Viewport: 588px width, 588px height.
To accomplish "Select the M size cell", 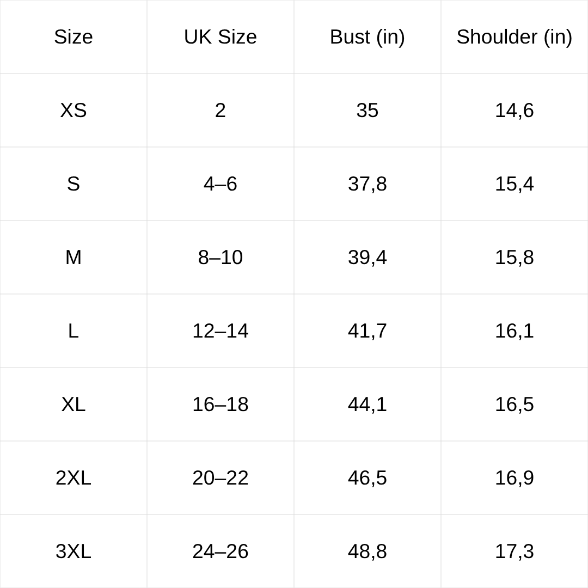I will point(73,258).
